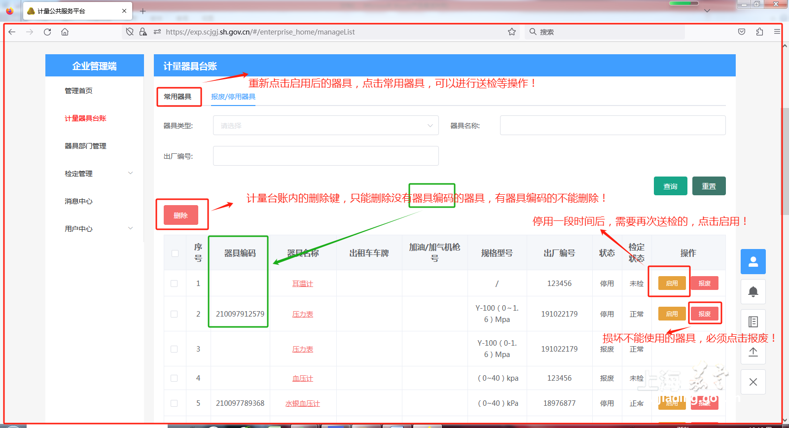Open the floating user profile icon

click(x=753, y=261)
